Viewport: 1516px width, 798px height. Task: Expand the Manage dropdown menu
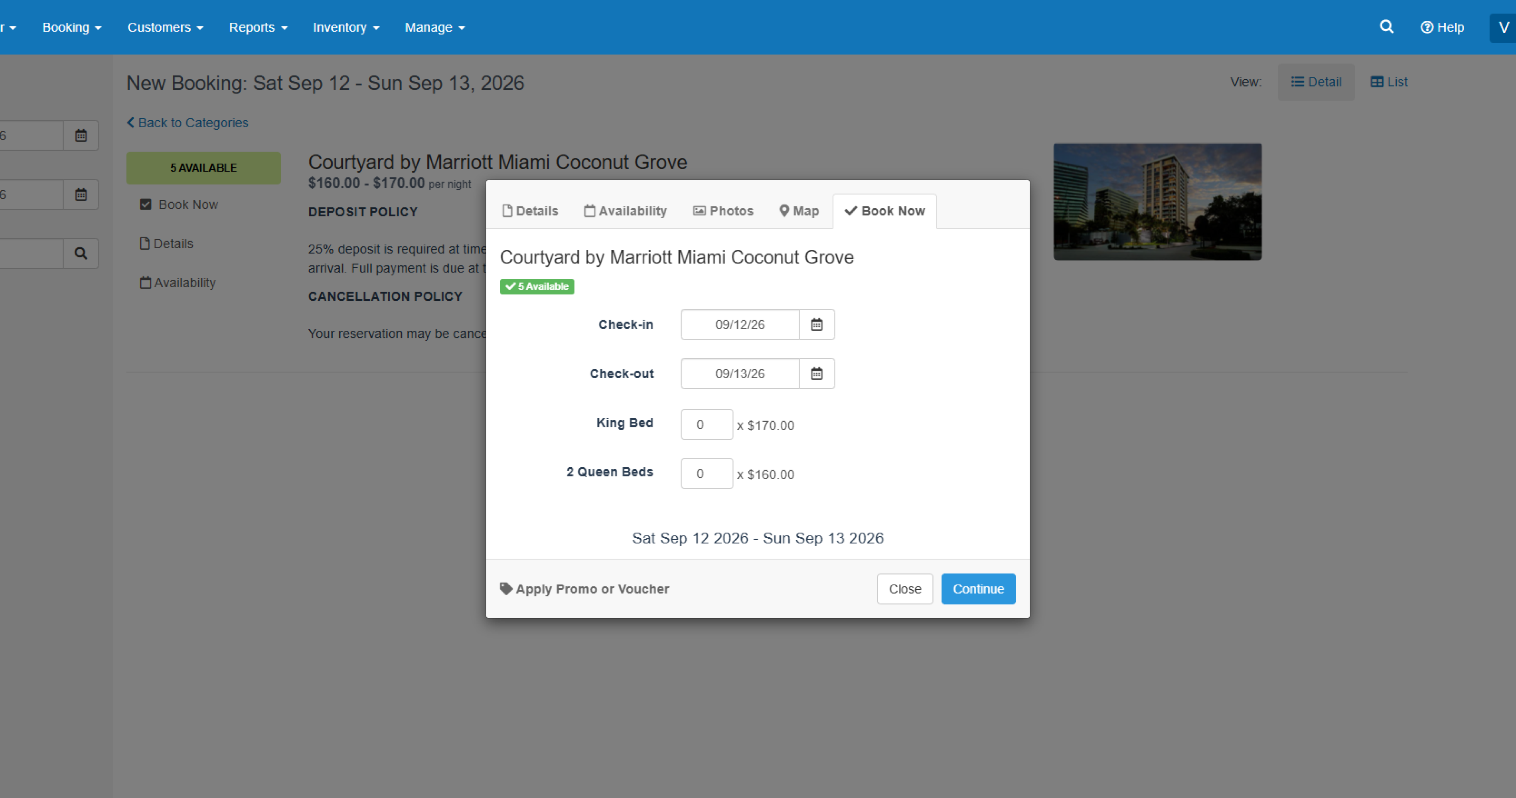pos(435,27)
